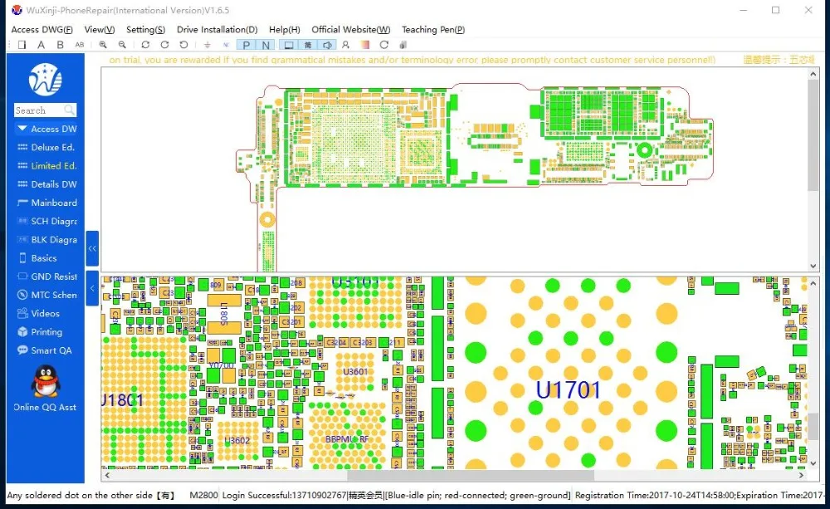Click the refresh icon in toolbar
The image size is (830, 509).
click(384, 45)
